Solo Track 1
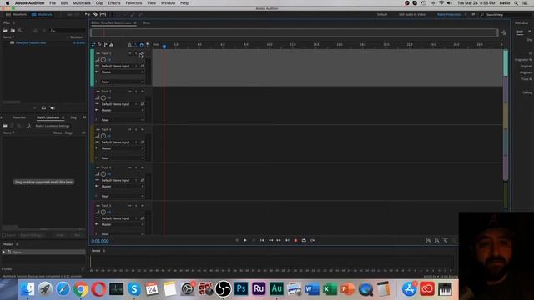 [136, 53]
